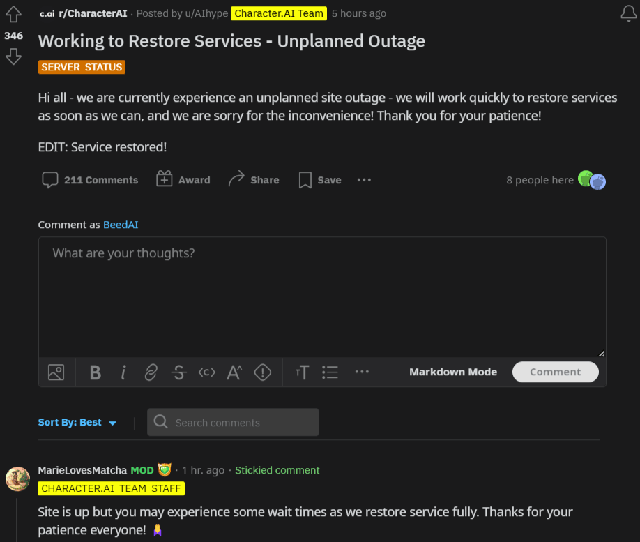640x542 pixels.
Task: Click MarieLovesMatcha avatar image
Action: pyautogui.click(x=17, y=479)
